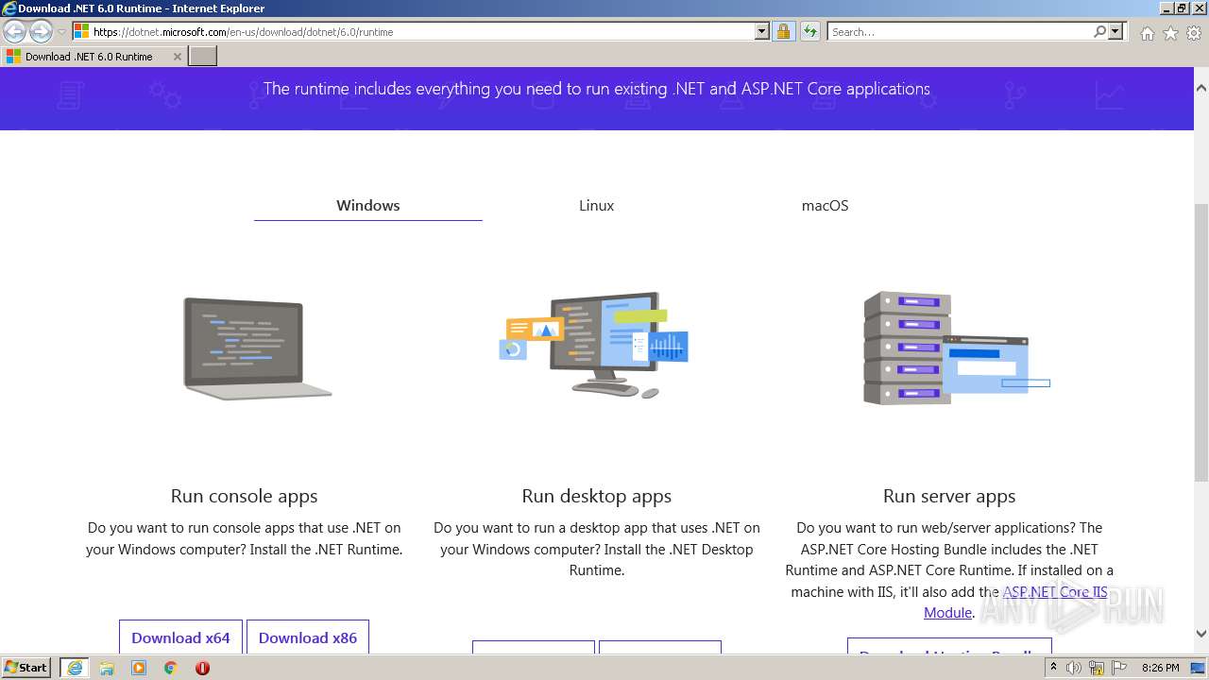This screenshot has width=1209, height=680.
Task: Click the runtime description banner text
Action: coord(597,89)
